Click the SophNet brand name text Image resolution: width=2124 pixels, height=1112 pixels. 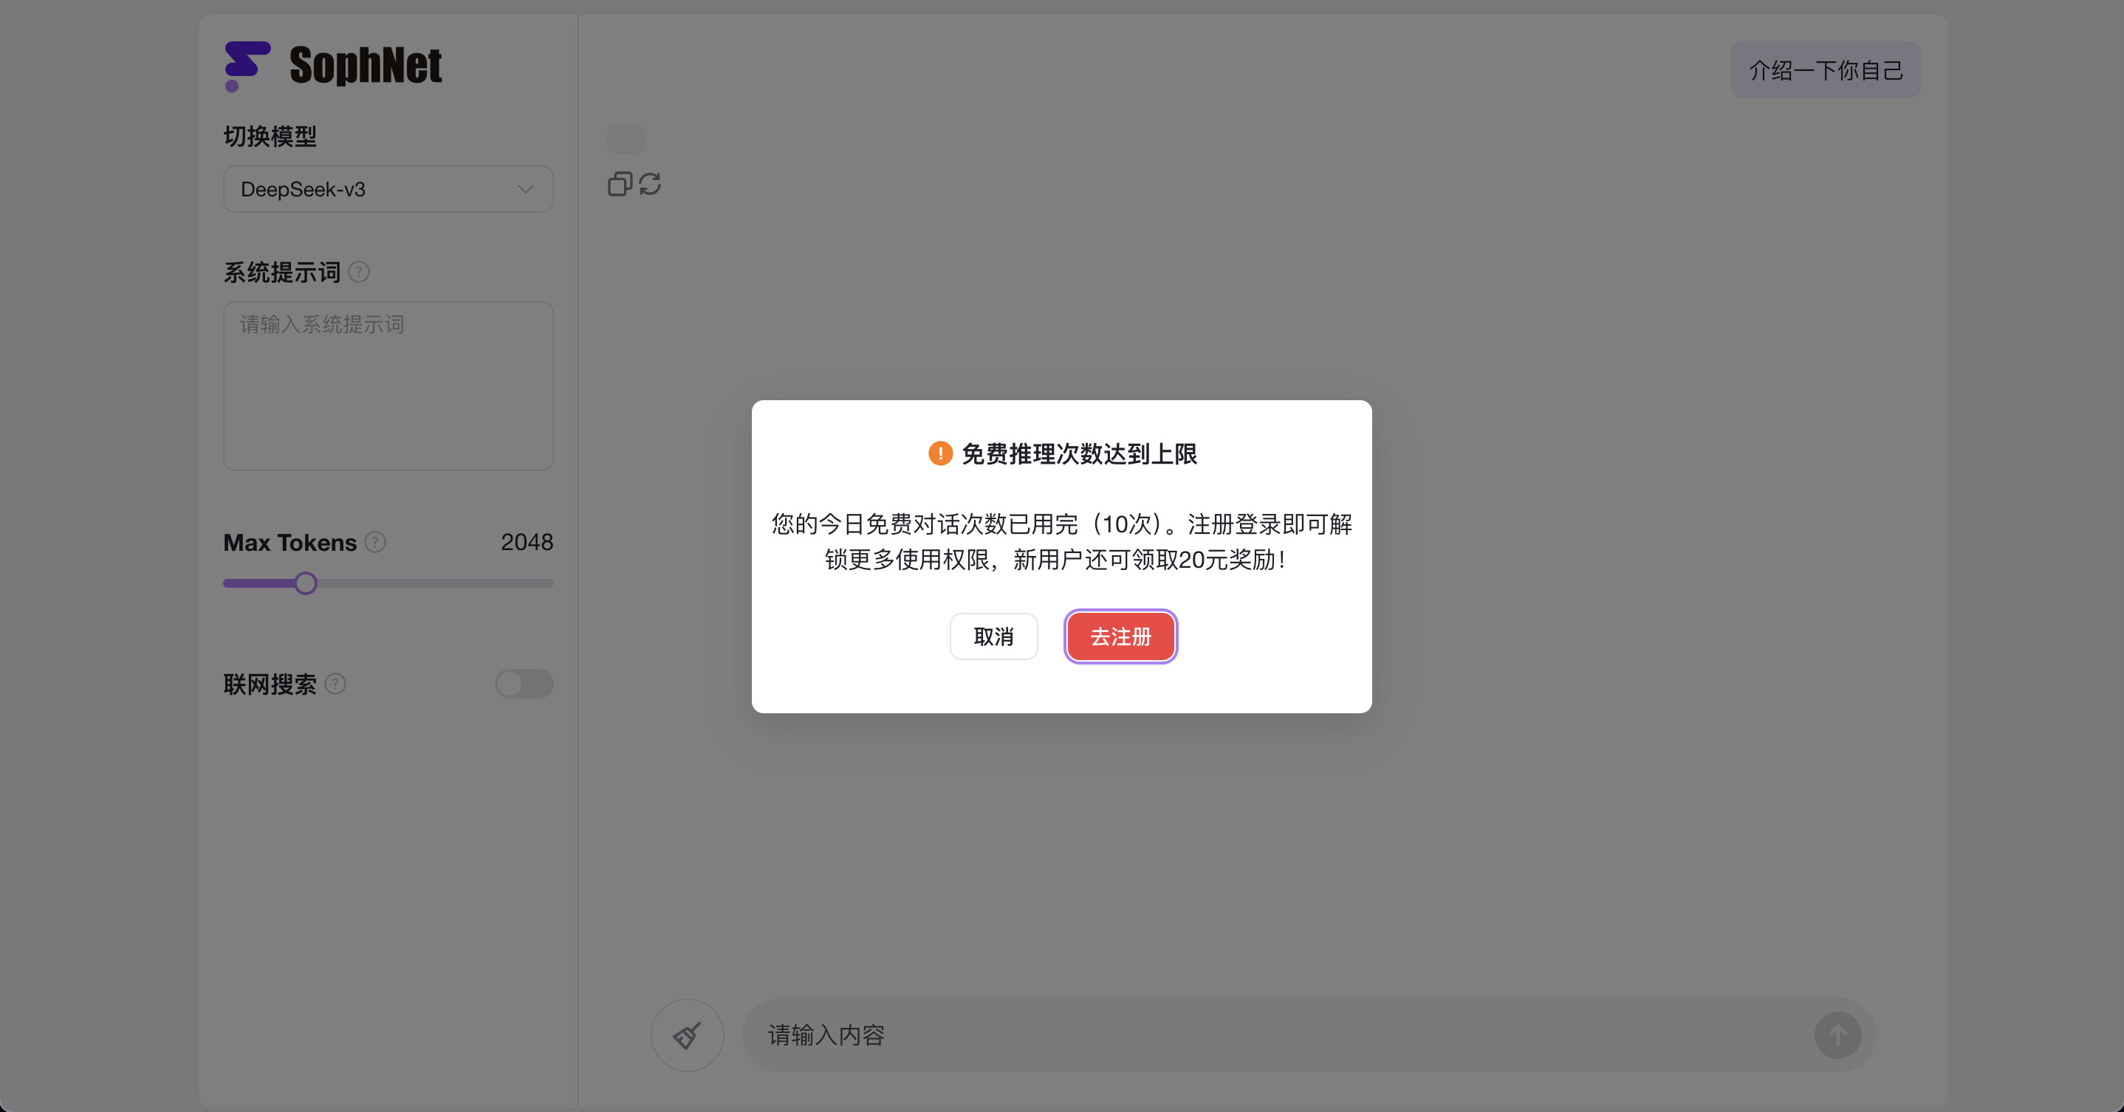tap(366, 65)
